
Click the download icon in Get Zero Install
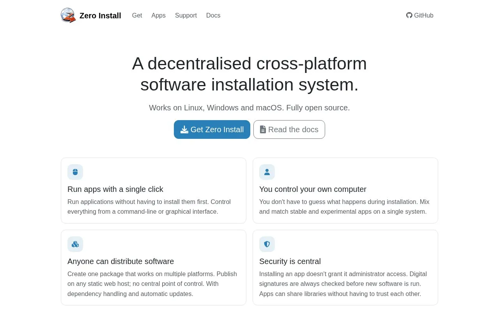click(184, 129)
